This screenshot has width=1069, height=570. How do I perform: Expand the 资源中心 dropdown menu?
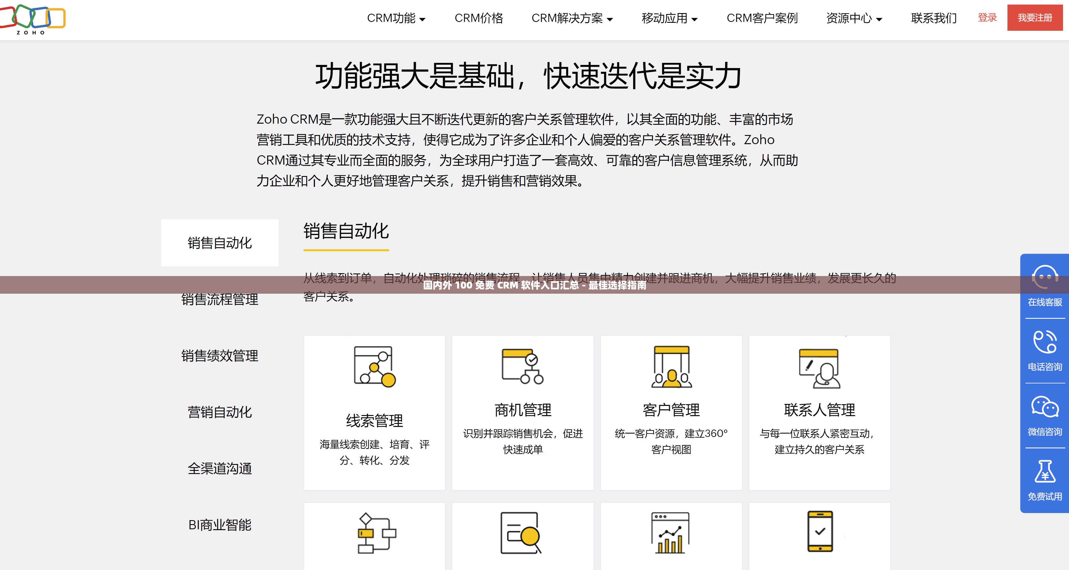pyautogui.click(x=854, y=18)
